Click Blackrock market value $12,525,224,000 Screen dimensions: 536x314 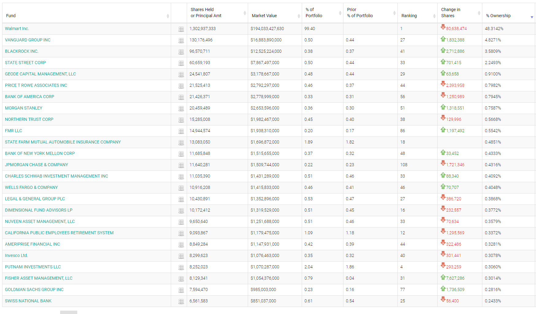(266, 51)
